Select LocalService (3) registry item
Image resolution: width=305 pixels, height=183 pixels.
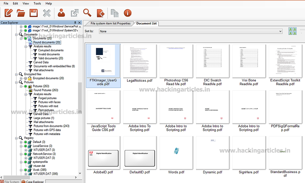[42, 146]
